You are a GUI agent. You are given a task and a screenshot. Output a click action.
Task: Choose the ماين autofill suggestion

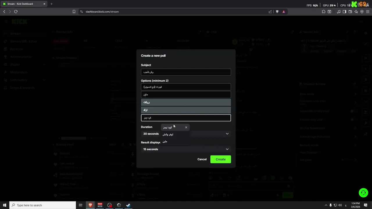tap(175, 142)
